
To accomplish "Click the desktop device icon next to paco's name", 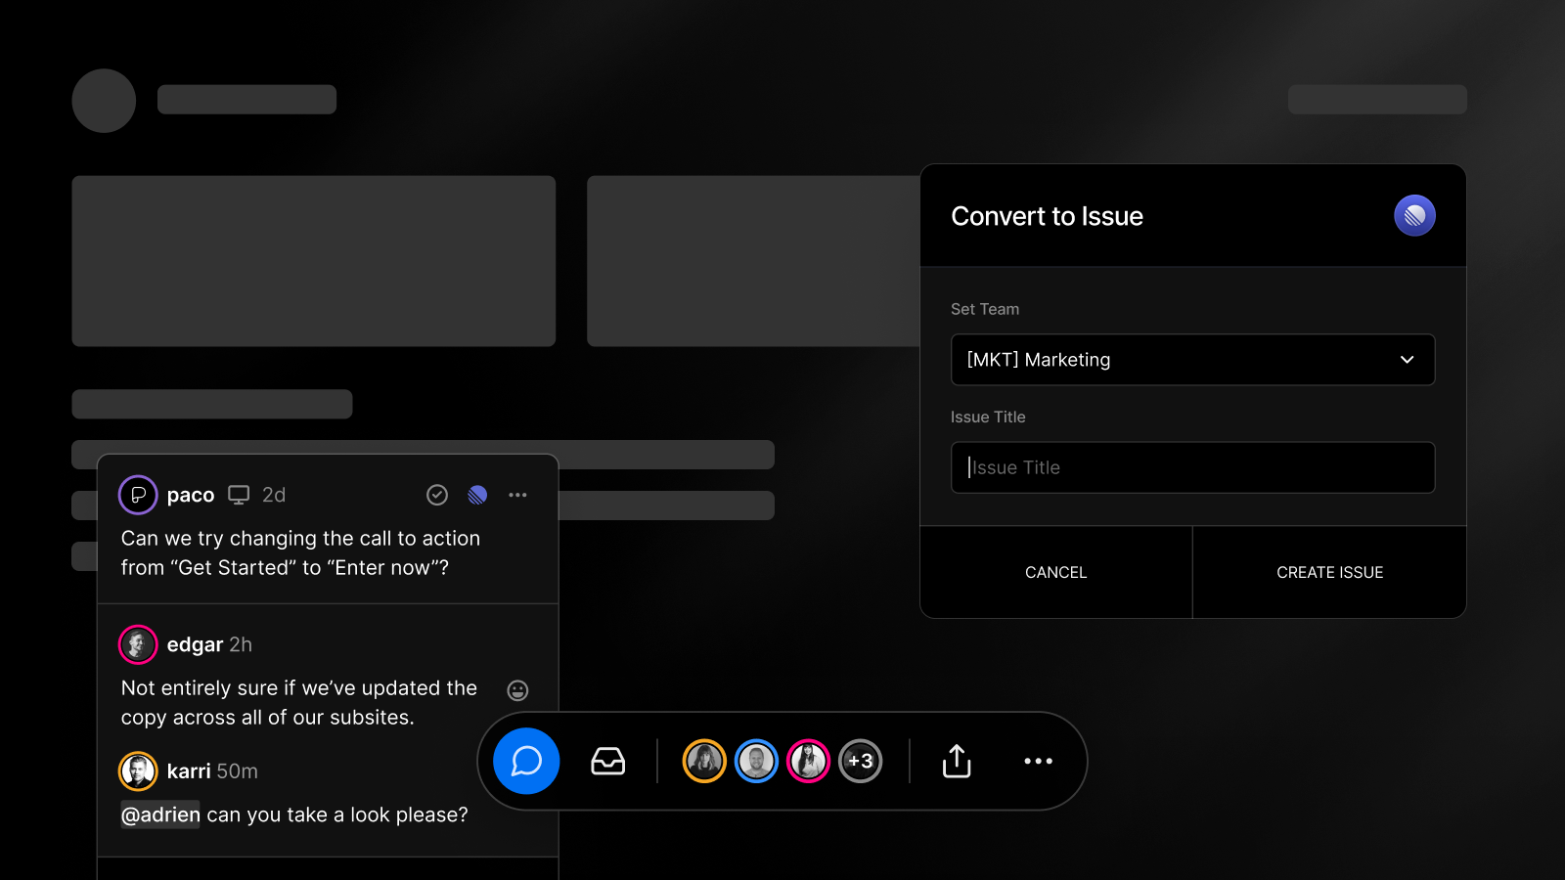I will coord(238,495).
